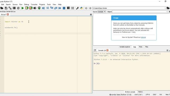This screenshot has height=96, width=170.
Task: Run the file with green play
Action: [23, 8]
